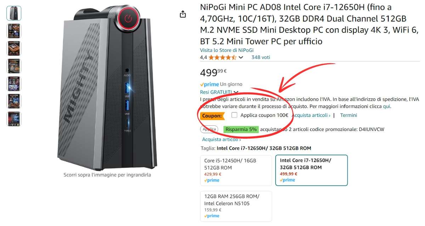
Task: Tick the Applica coupon 100€ checkbox
Action: coord(234,115)
